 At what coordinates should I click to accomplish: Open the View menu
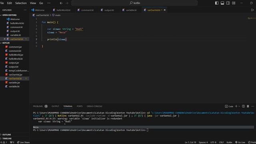pos(33,3)
